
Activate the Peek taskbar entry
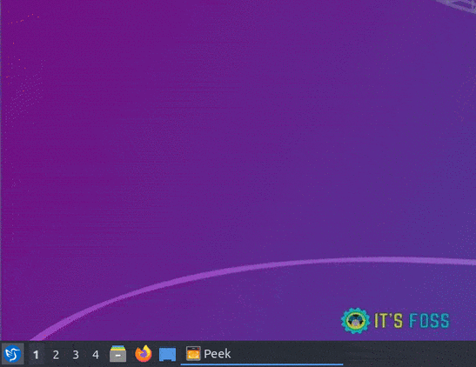pos(262,354)
